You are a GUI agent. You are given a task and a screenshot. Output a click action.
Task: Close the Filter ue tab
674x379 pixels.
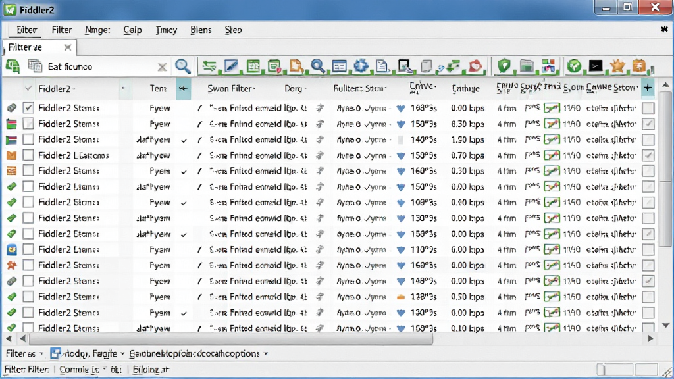coord(68,47)
